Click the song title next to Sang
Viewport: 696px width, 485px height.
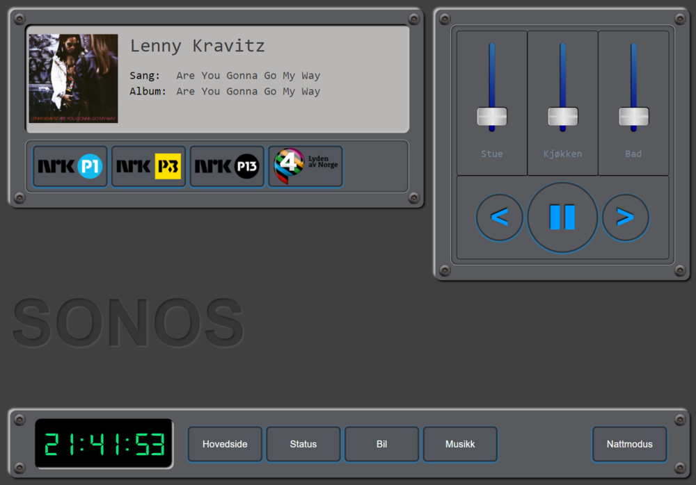(248, 76)
